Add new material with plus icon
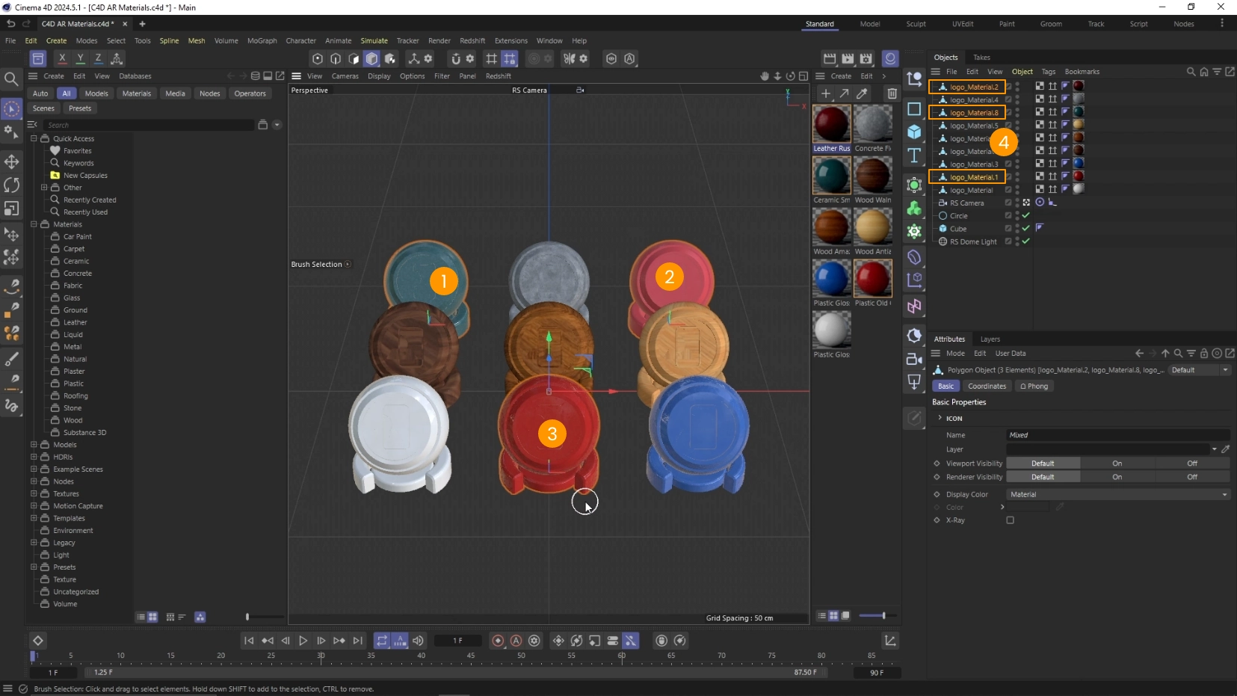The width and height of the screenshot is (1237, 696). coord(825,93)
